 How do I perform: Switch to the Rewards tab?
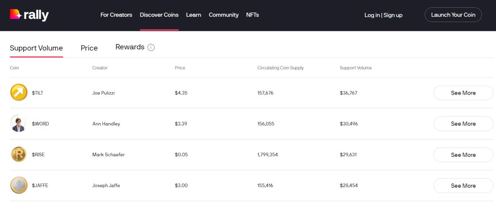(130, 47)
